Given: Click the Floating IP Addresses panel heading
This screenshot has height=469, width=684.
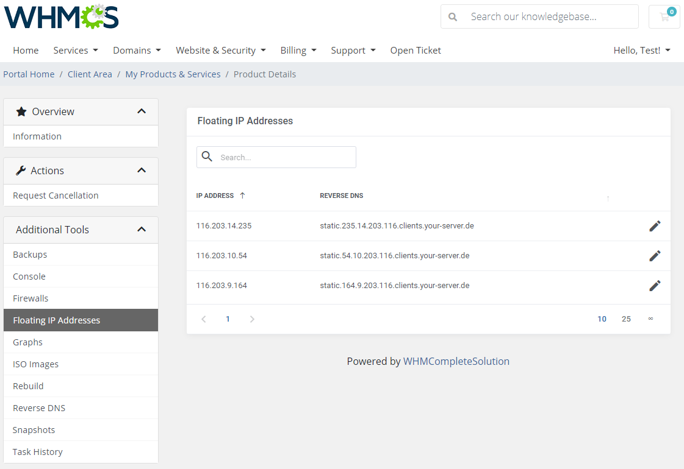Looking at the screenshot, I should pyautogui.click(x=245, y=121).
